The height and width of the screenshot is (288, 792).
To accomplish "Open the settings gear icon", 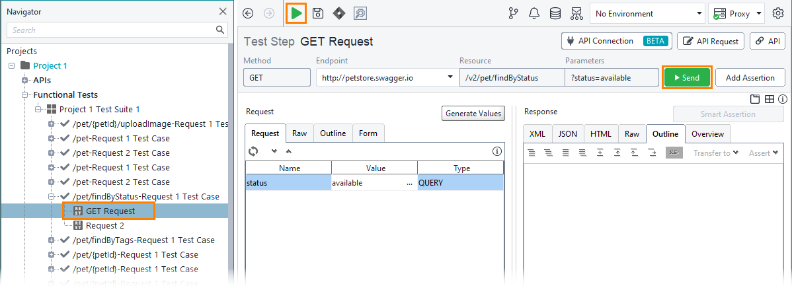I will click(x=778, y=14).
